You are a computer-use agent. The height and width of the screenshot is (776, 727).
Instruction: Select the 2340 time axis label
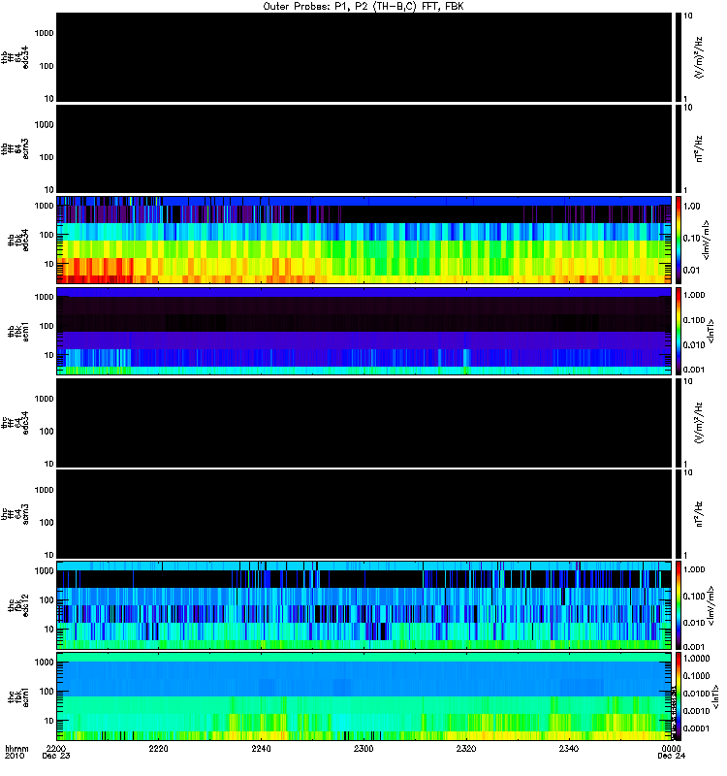(x=569, y=748)
